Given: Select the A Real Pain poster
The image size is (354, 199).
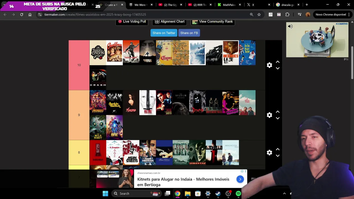Looking at the screenshot, I should click(247, 103).
